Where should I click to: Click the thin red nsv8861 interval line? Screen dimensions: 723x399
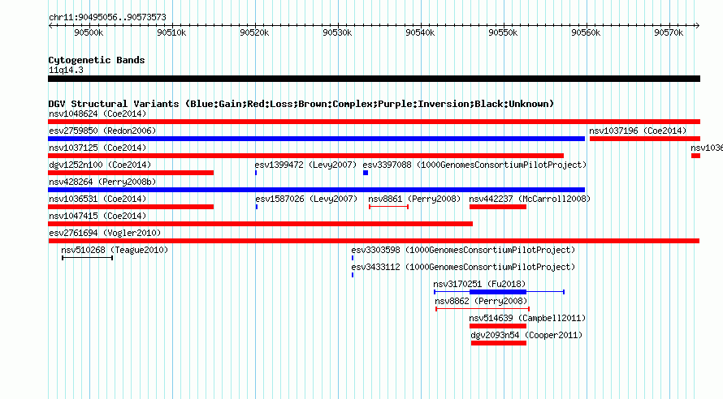pyautogui.click(x=388, y=207)
